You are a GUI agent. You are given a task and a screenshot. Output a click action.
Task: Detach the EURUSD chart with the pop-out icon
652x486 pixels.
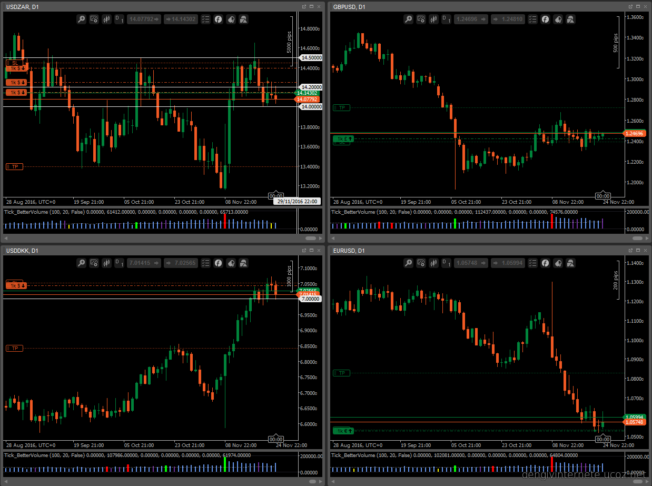click(x=631, y=251)
